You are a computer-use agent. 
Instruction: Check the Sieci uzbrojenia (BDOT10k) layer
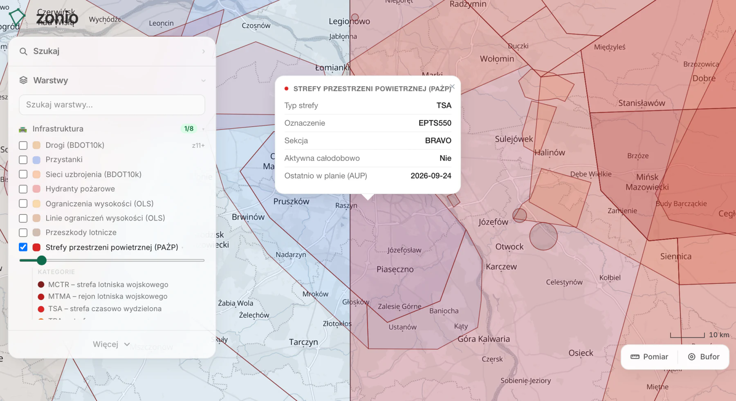[23, 174]
